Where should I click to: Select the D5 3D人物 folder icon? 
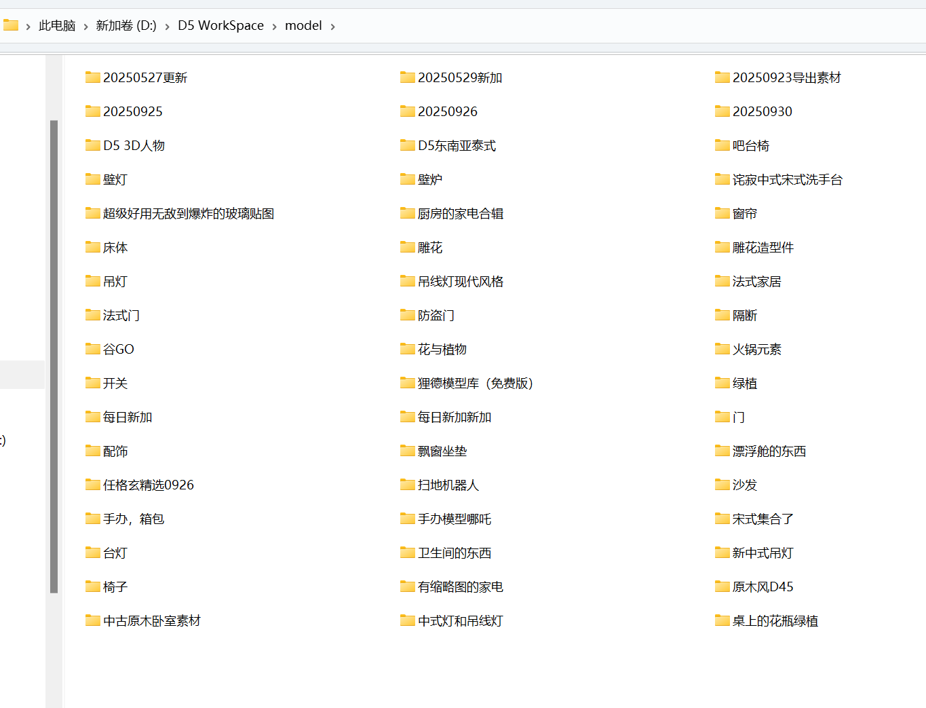(x=92, y=145)
